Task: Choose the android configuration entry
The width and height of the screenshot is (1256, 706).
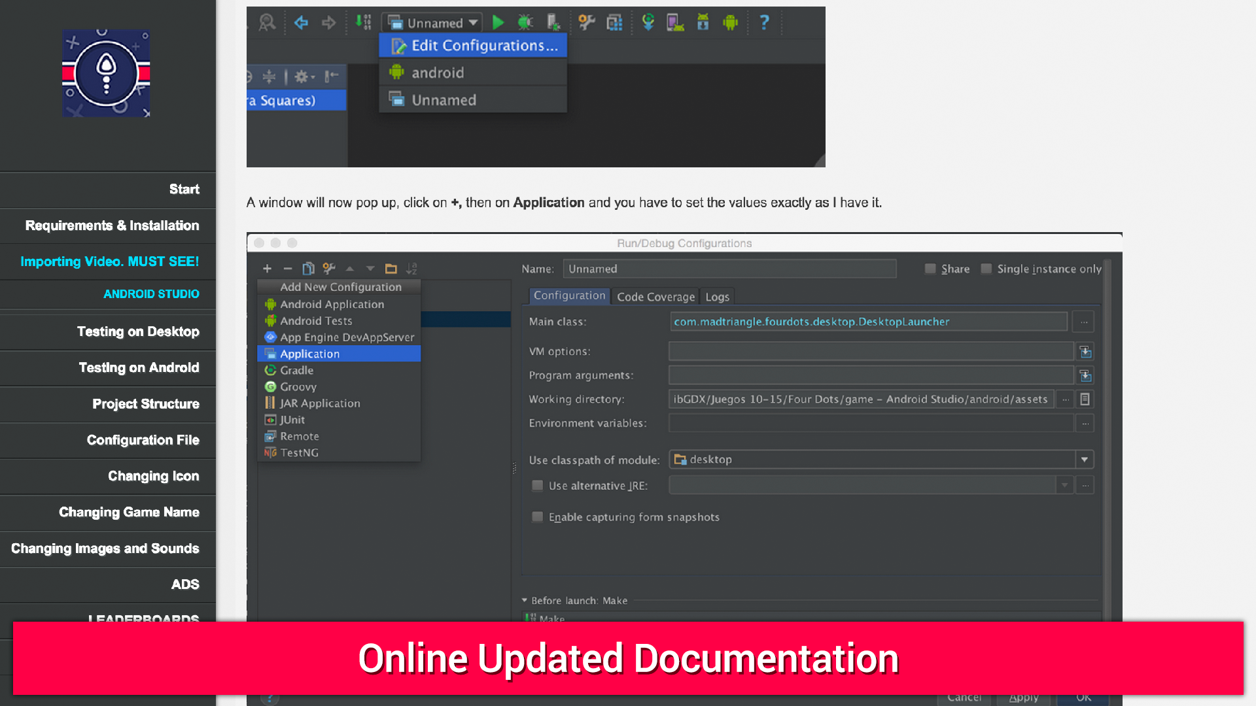Action: (x=473, y=73)
